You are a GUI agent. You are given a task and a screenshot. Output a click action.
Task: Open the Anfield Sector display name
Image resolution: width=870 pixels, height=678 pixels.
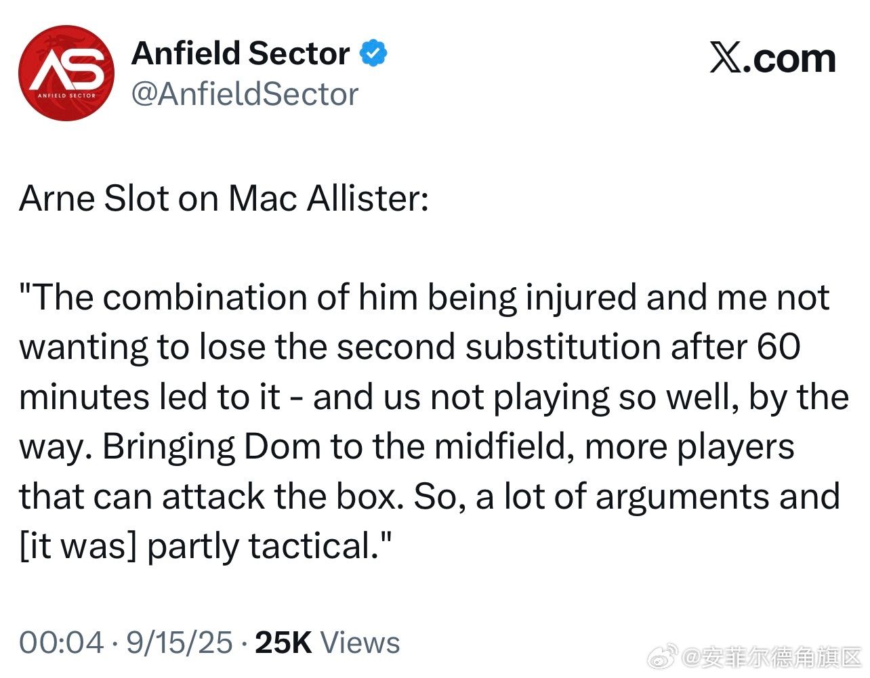(x=241, y=54)
